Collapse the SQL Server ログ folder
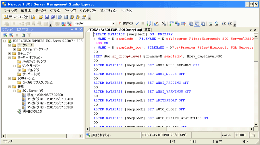 [14, 91]
